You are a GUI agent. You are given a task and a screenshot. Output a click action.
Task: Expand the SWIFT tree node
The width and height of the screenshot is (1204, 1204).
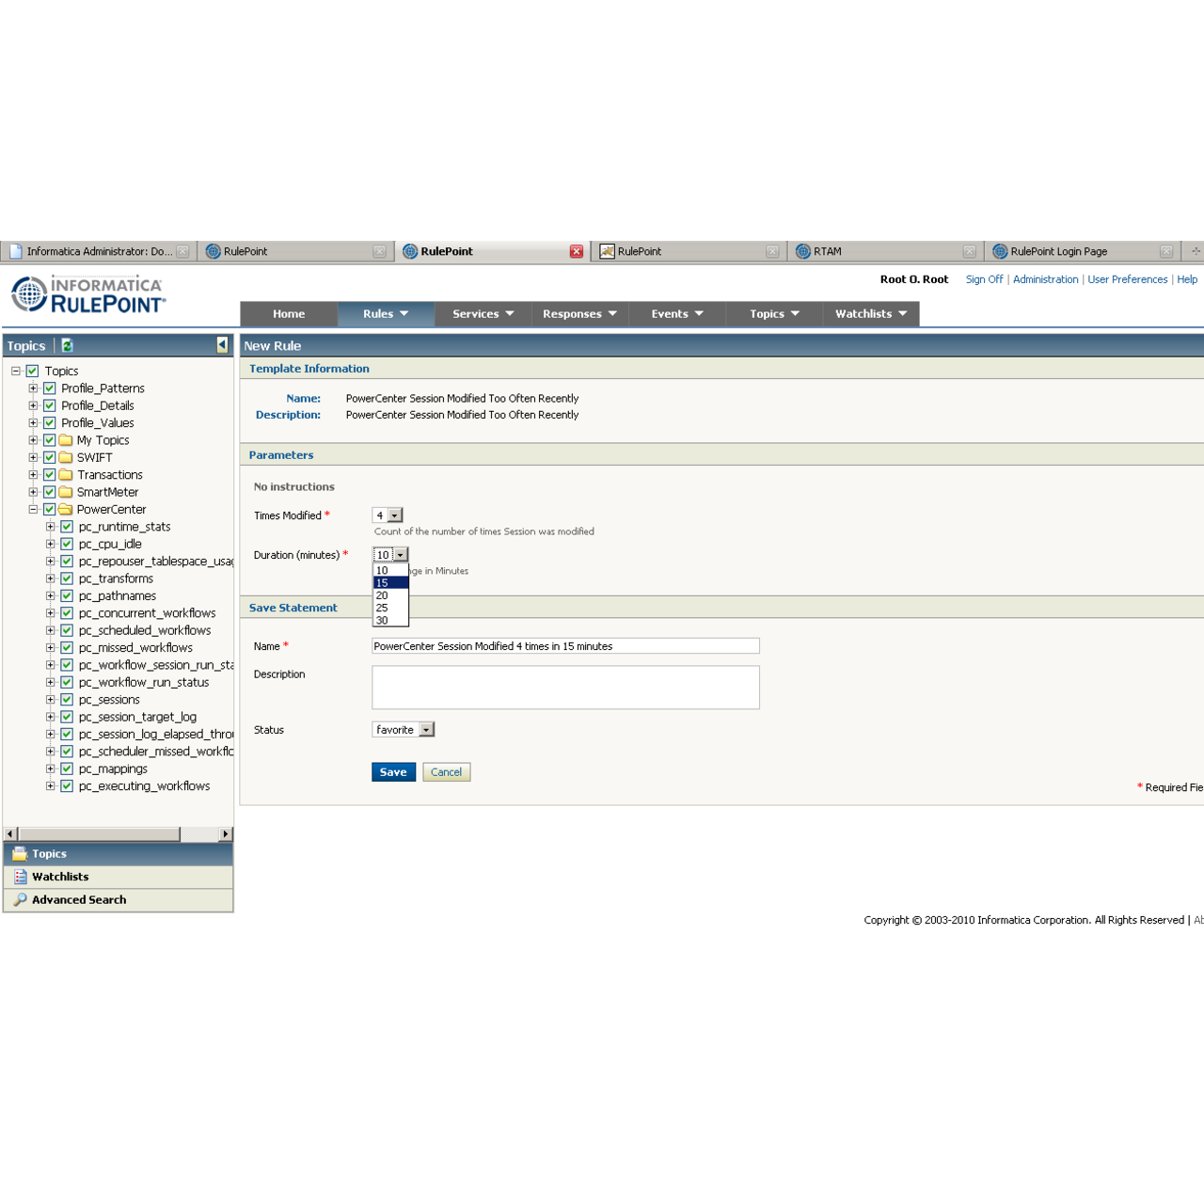[33, 457]
